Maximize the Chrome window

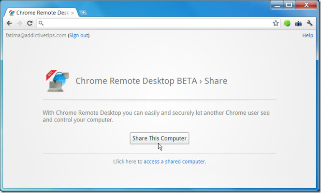pyautogui.click(x=290, y=5)
